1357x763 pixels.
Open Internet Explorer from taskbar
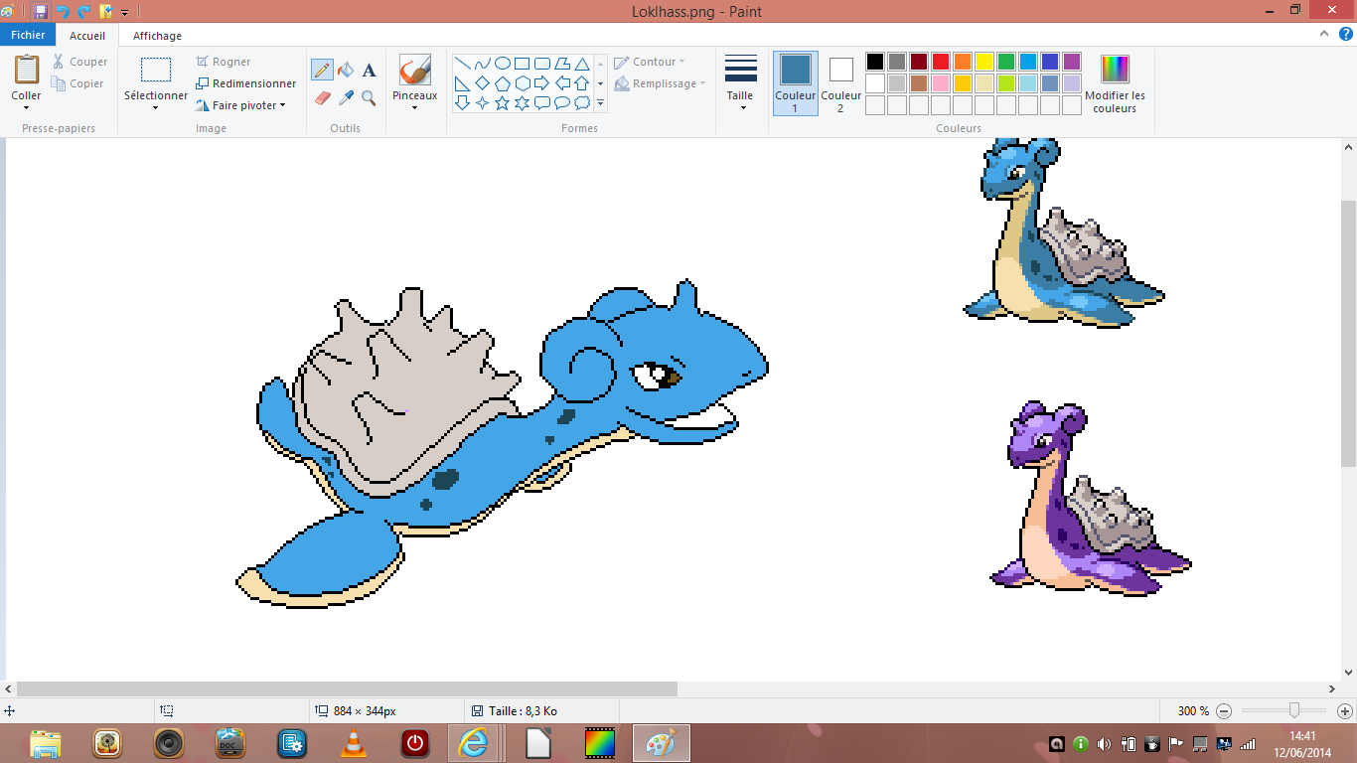click(474, 743)
